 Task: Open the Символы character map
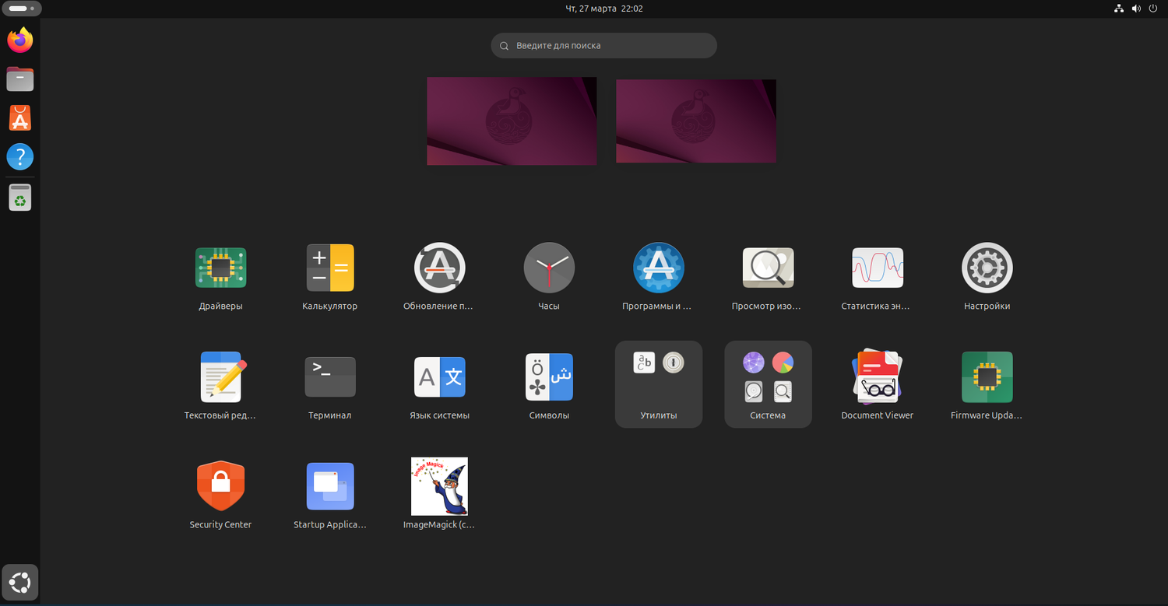pyautogui.click(x=549, y=377)
